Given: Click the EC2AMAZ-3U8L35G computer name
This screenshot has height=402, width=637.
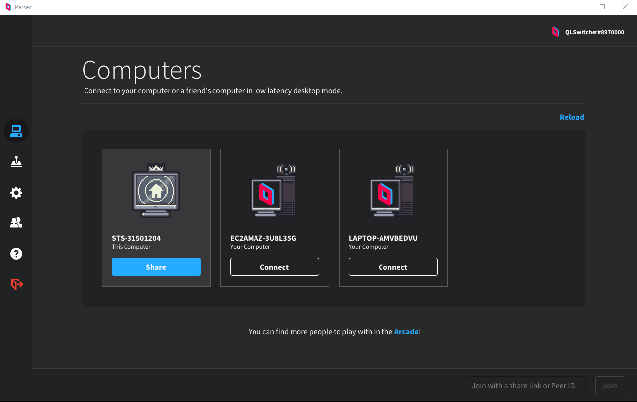Looking at the screenshot, I should pos(263,238).
